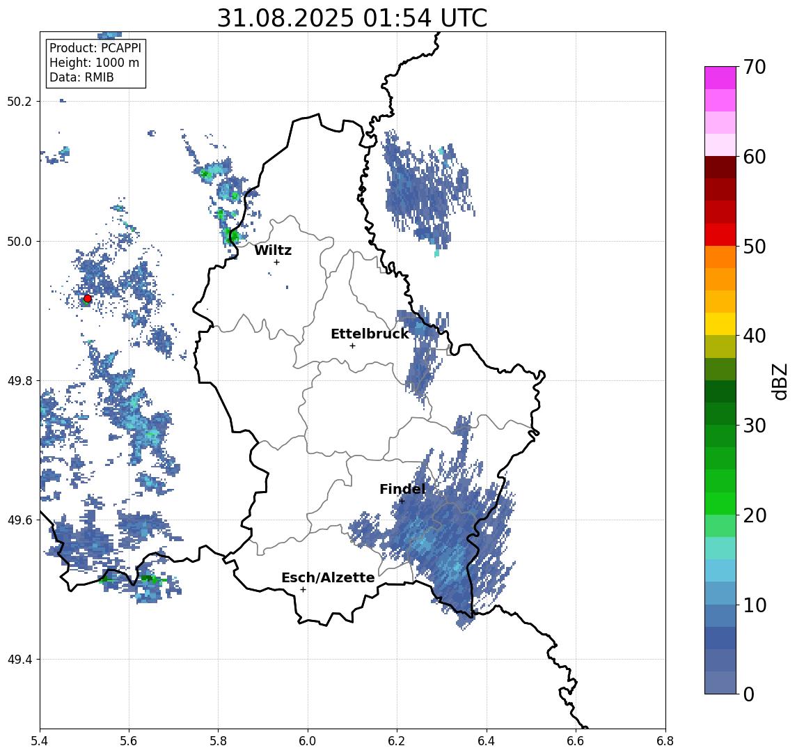The height and width of the screenshot is (755, 797).
Task: Click the longitude tick label 6.8
Action: [665, 741]
